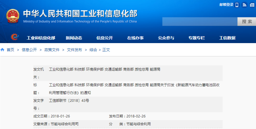Click the red gear MIIT icon

click(x=14, y=37)
